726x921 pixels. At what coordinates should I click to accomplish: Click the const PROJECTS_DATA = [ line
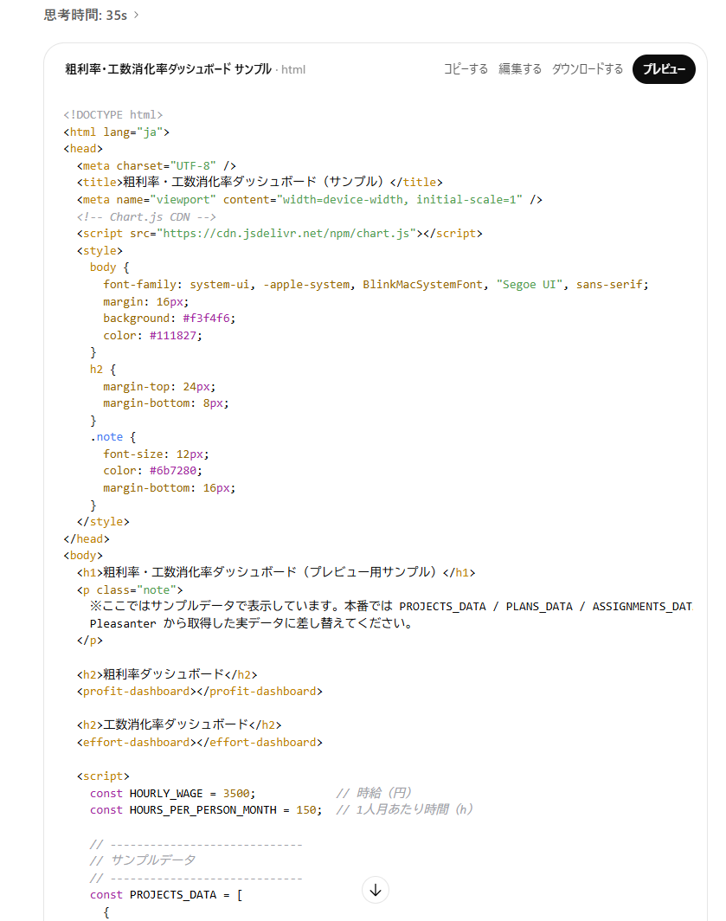[x=166, y=894]
